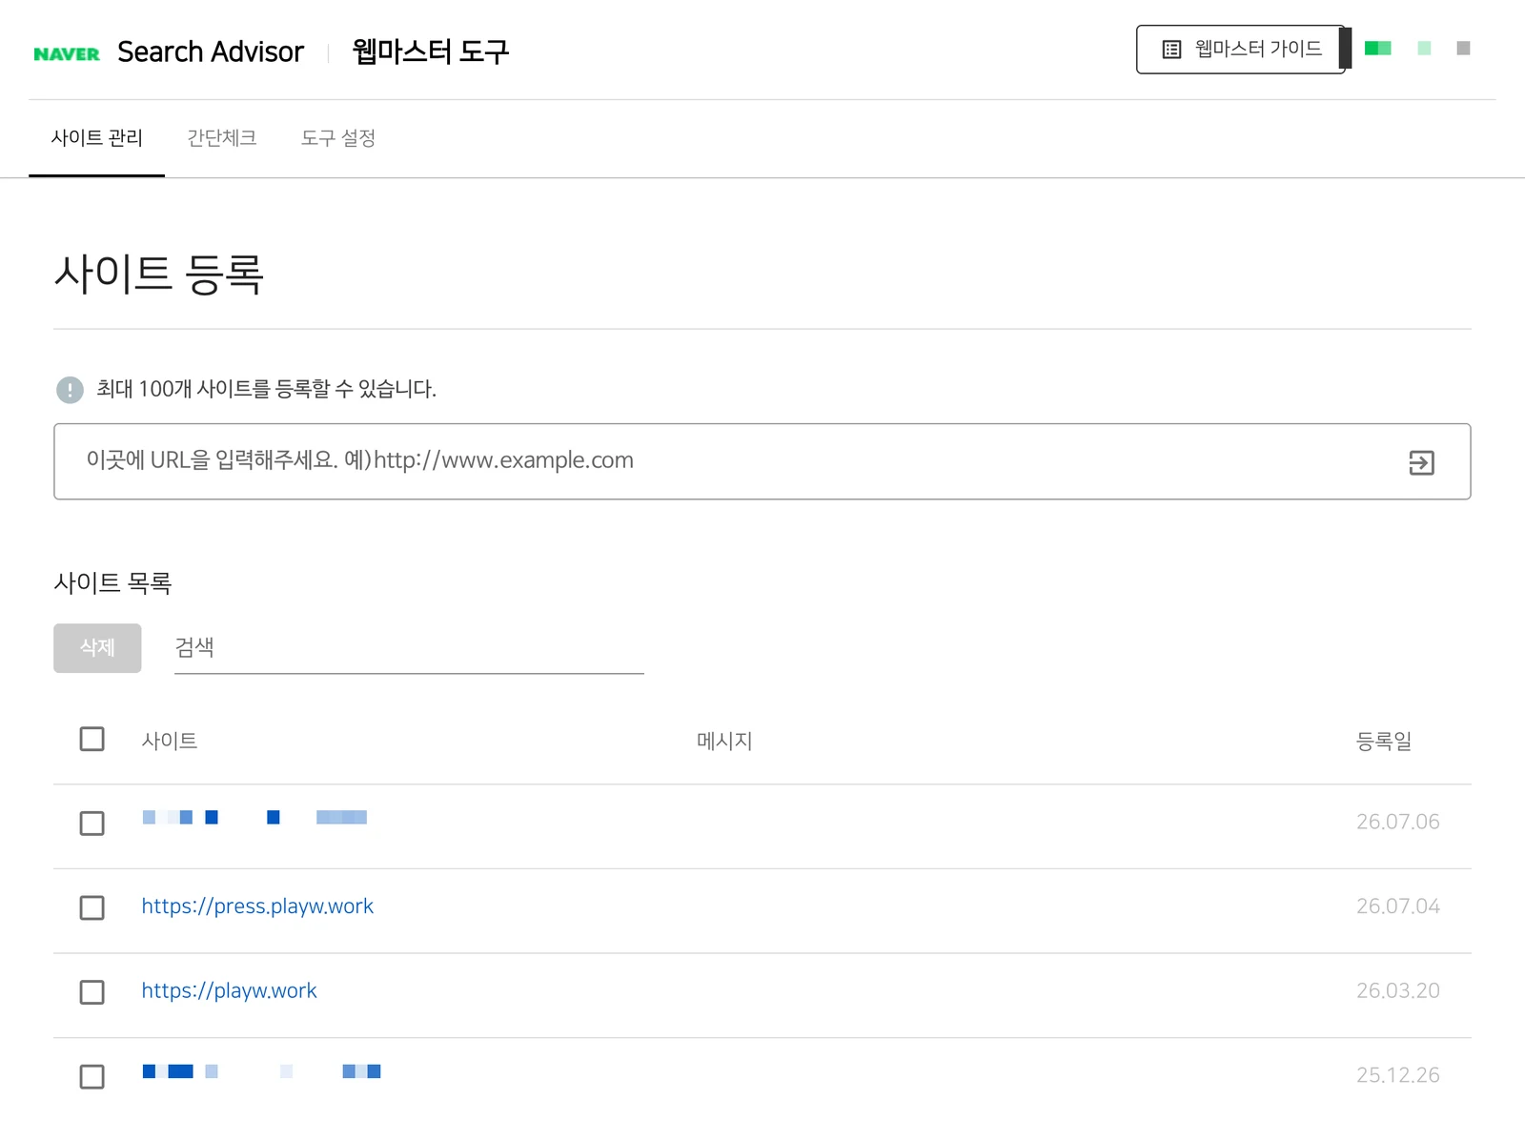The height and width of the screenshot is (1140, 1525).
Task: Click the NAVER logo
Action: point(67,53)
